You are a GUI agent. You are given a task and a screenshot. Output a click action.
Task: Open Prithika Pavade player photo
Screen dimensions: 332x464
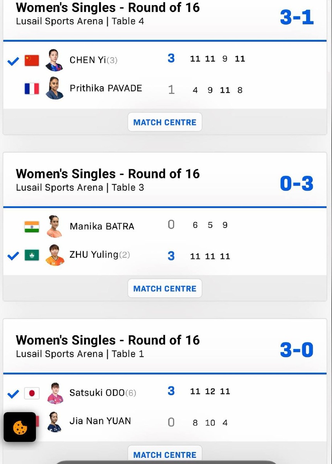pos(54,89)
